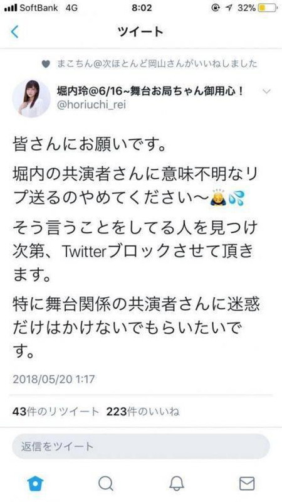Viewport: 282px width, 502px height.
Task: Open the Notifications bell tab
Action: coord(177,484)
